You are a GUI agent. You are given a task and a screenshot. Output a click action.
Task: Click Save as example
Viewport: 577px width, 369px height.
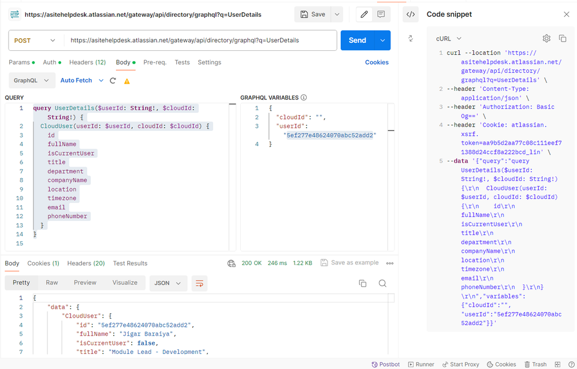point(349,263)
